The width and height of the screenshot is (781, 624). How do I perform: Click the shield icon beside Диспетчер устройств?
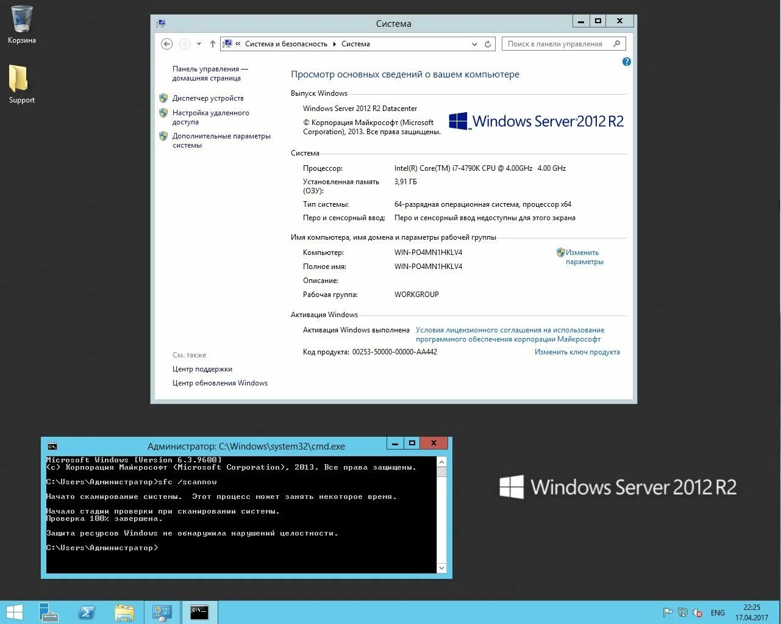163,98
